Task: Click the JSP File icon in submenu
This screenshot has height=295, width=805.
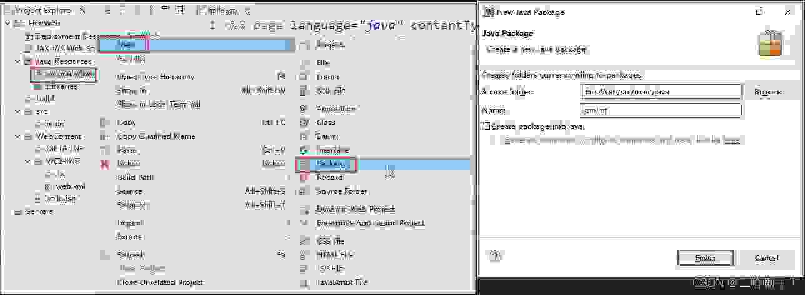Action: (x=304, y=269)
